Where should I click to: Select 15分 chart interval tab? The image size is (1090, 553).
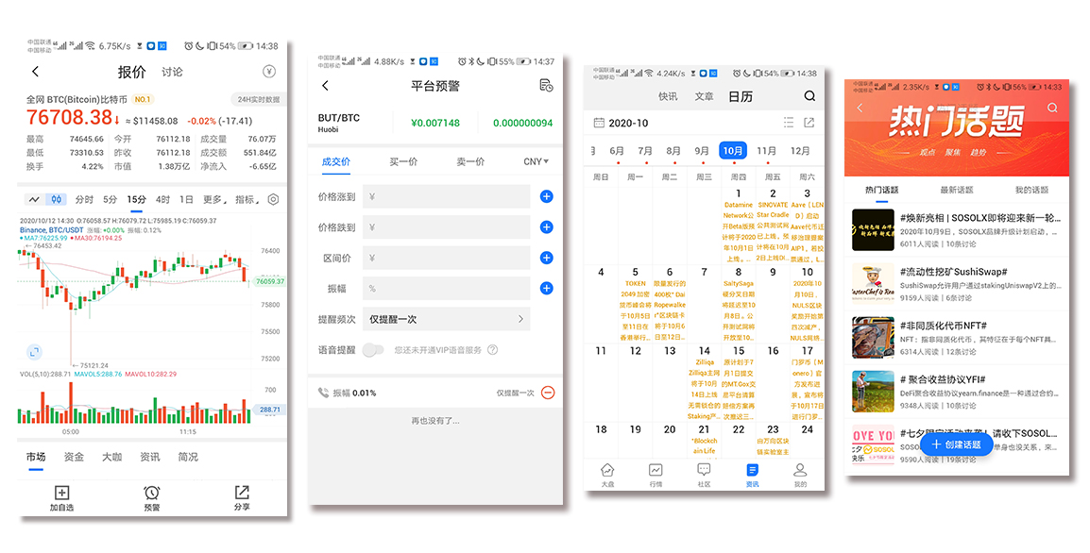point(136,199)
